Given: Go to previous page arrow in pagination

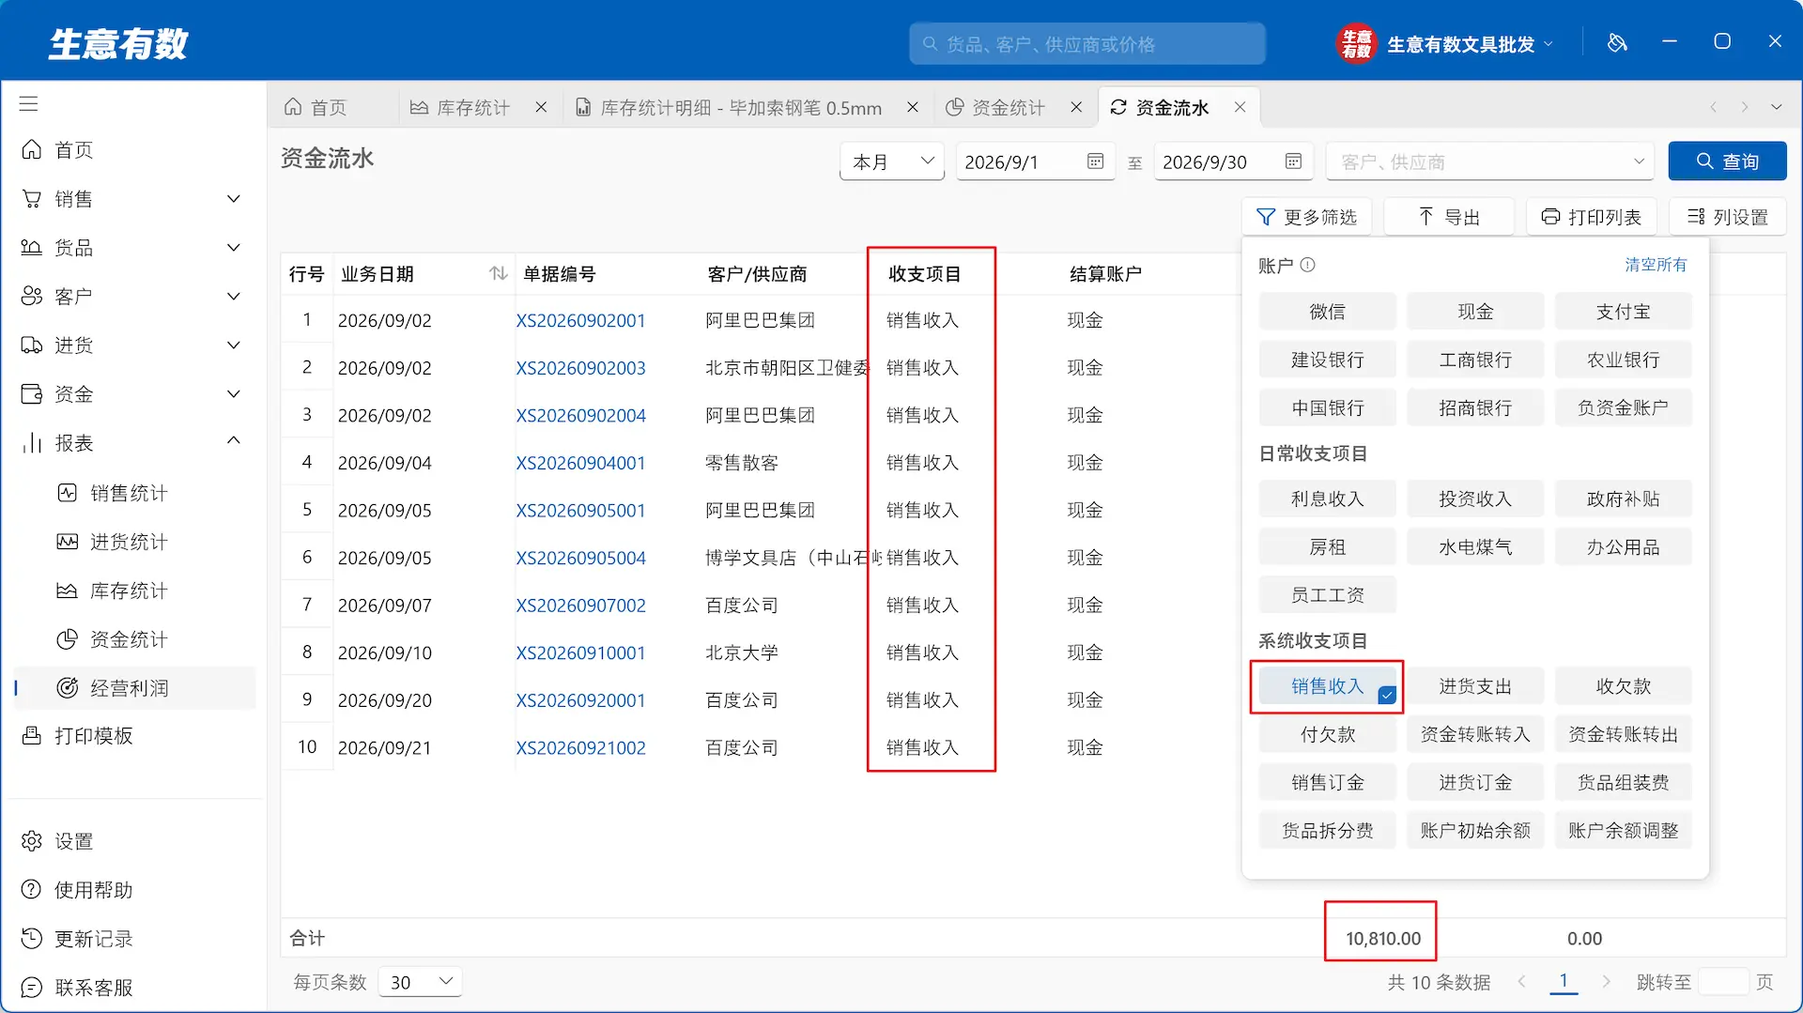Looking at the screenshot, I should 1521,982.
